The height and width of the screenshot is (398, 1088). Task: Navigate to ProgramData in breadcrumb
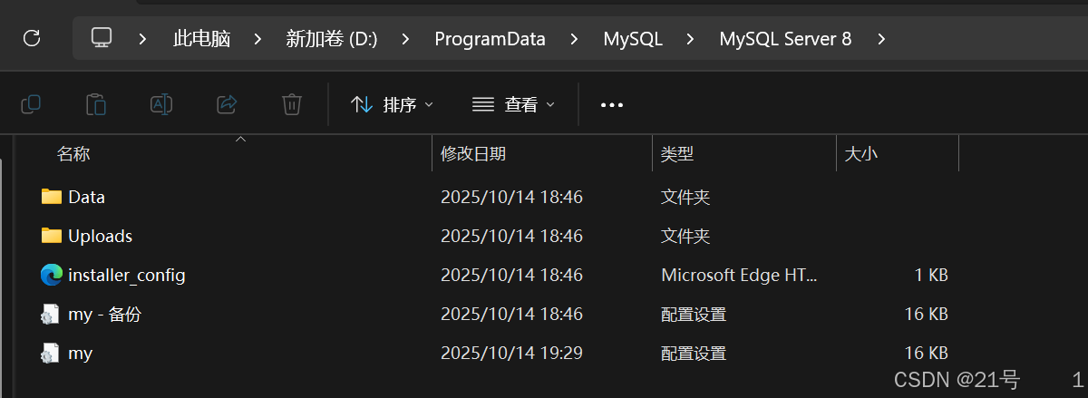pos(490,39)
